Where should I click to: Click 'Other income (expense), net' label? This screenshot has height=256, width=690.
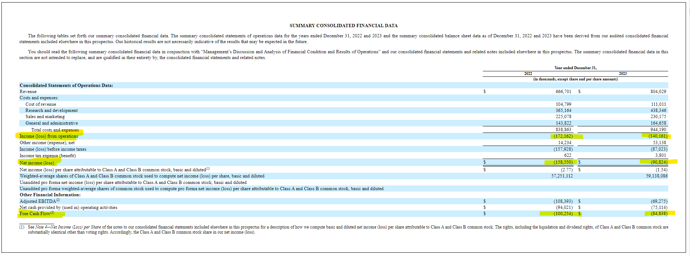[x=47, y=143]
